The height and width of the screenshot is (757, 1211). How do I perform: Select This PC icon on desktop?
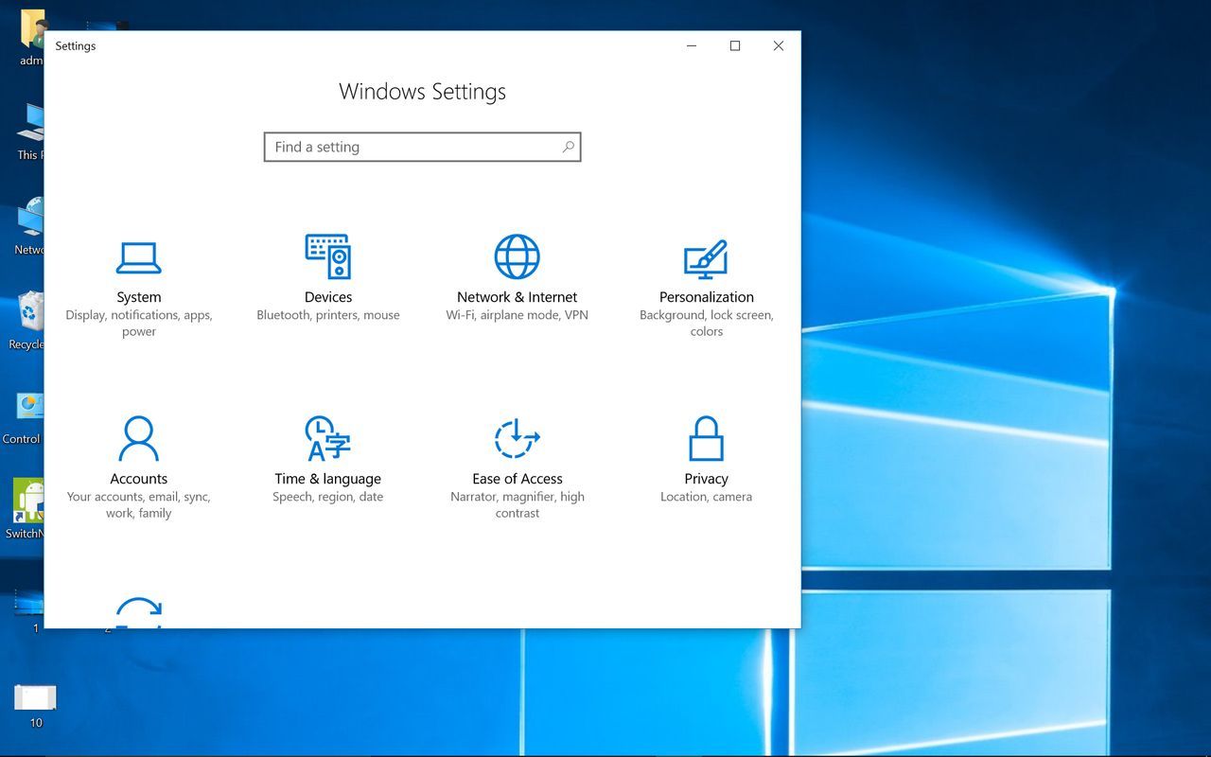click(x=30, y=125)
